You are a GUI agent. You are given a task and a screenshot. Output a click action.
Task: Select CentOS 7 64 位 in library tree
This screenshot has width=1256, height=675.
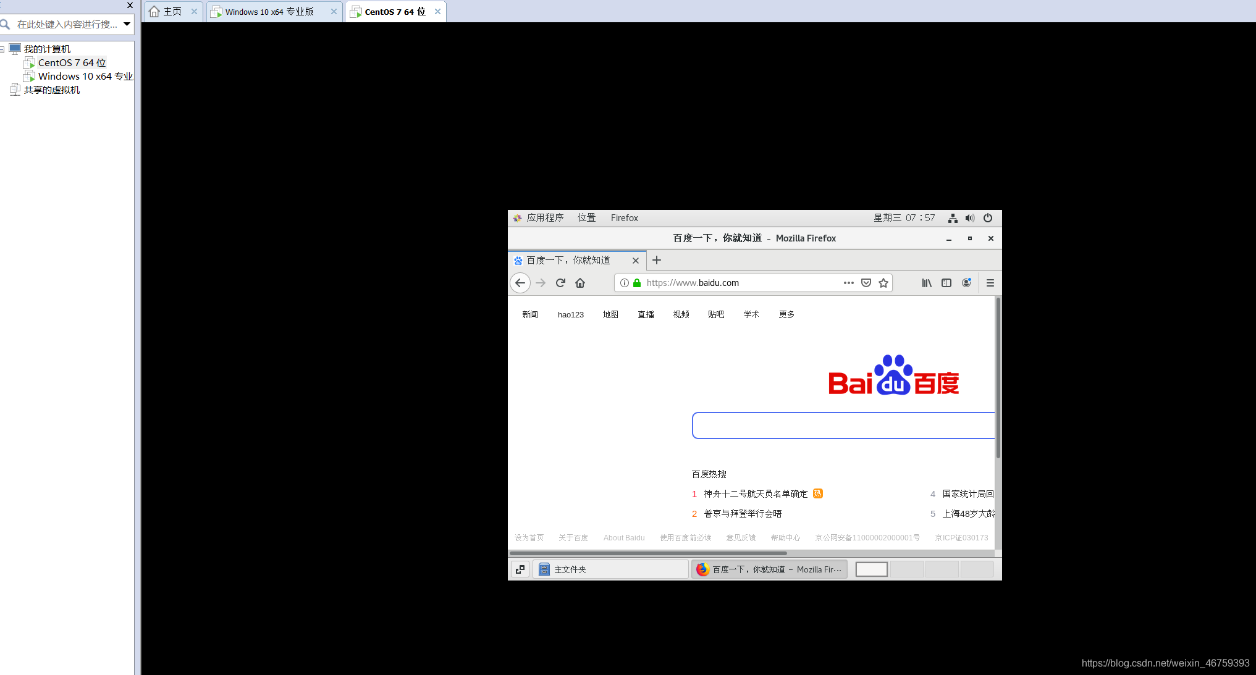(72, 63)
